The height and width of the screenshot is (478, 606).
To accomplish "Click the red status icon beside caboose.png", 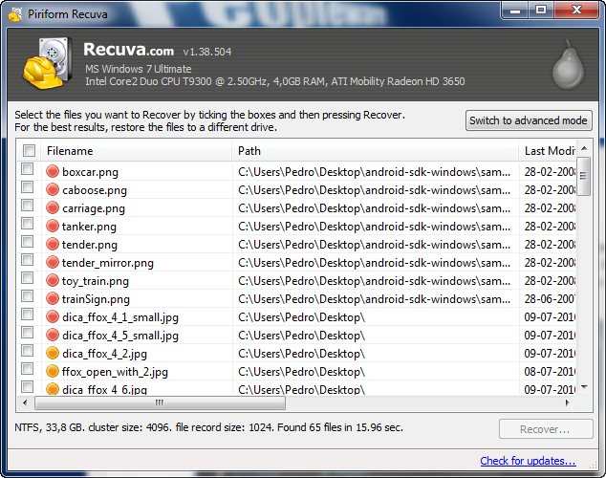I will (53, 189).
